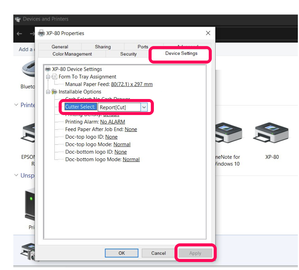Open the General tab

(60, 47)
